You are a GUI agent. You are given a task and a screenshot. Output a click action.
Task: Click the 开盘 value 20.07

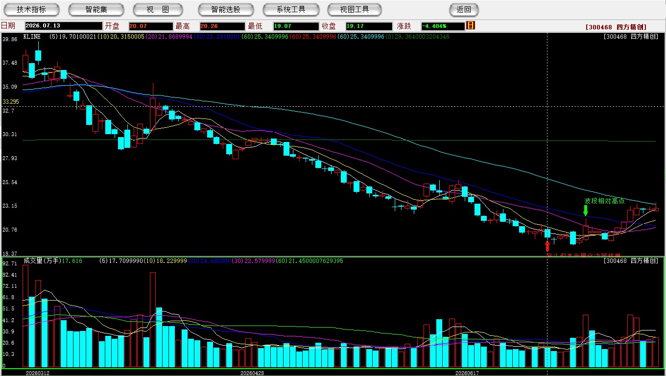click(151, 26)
